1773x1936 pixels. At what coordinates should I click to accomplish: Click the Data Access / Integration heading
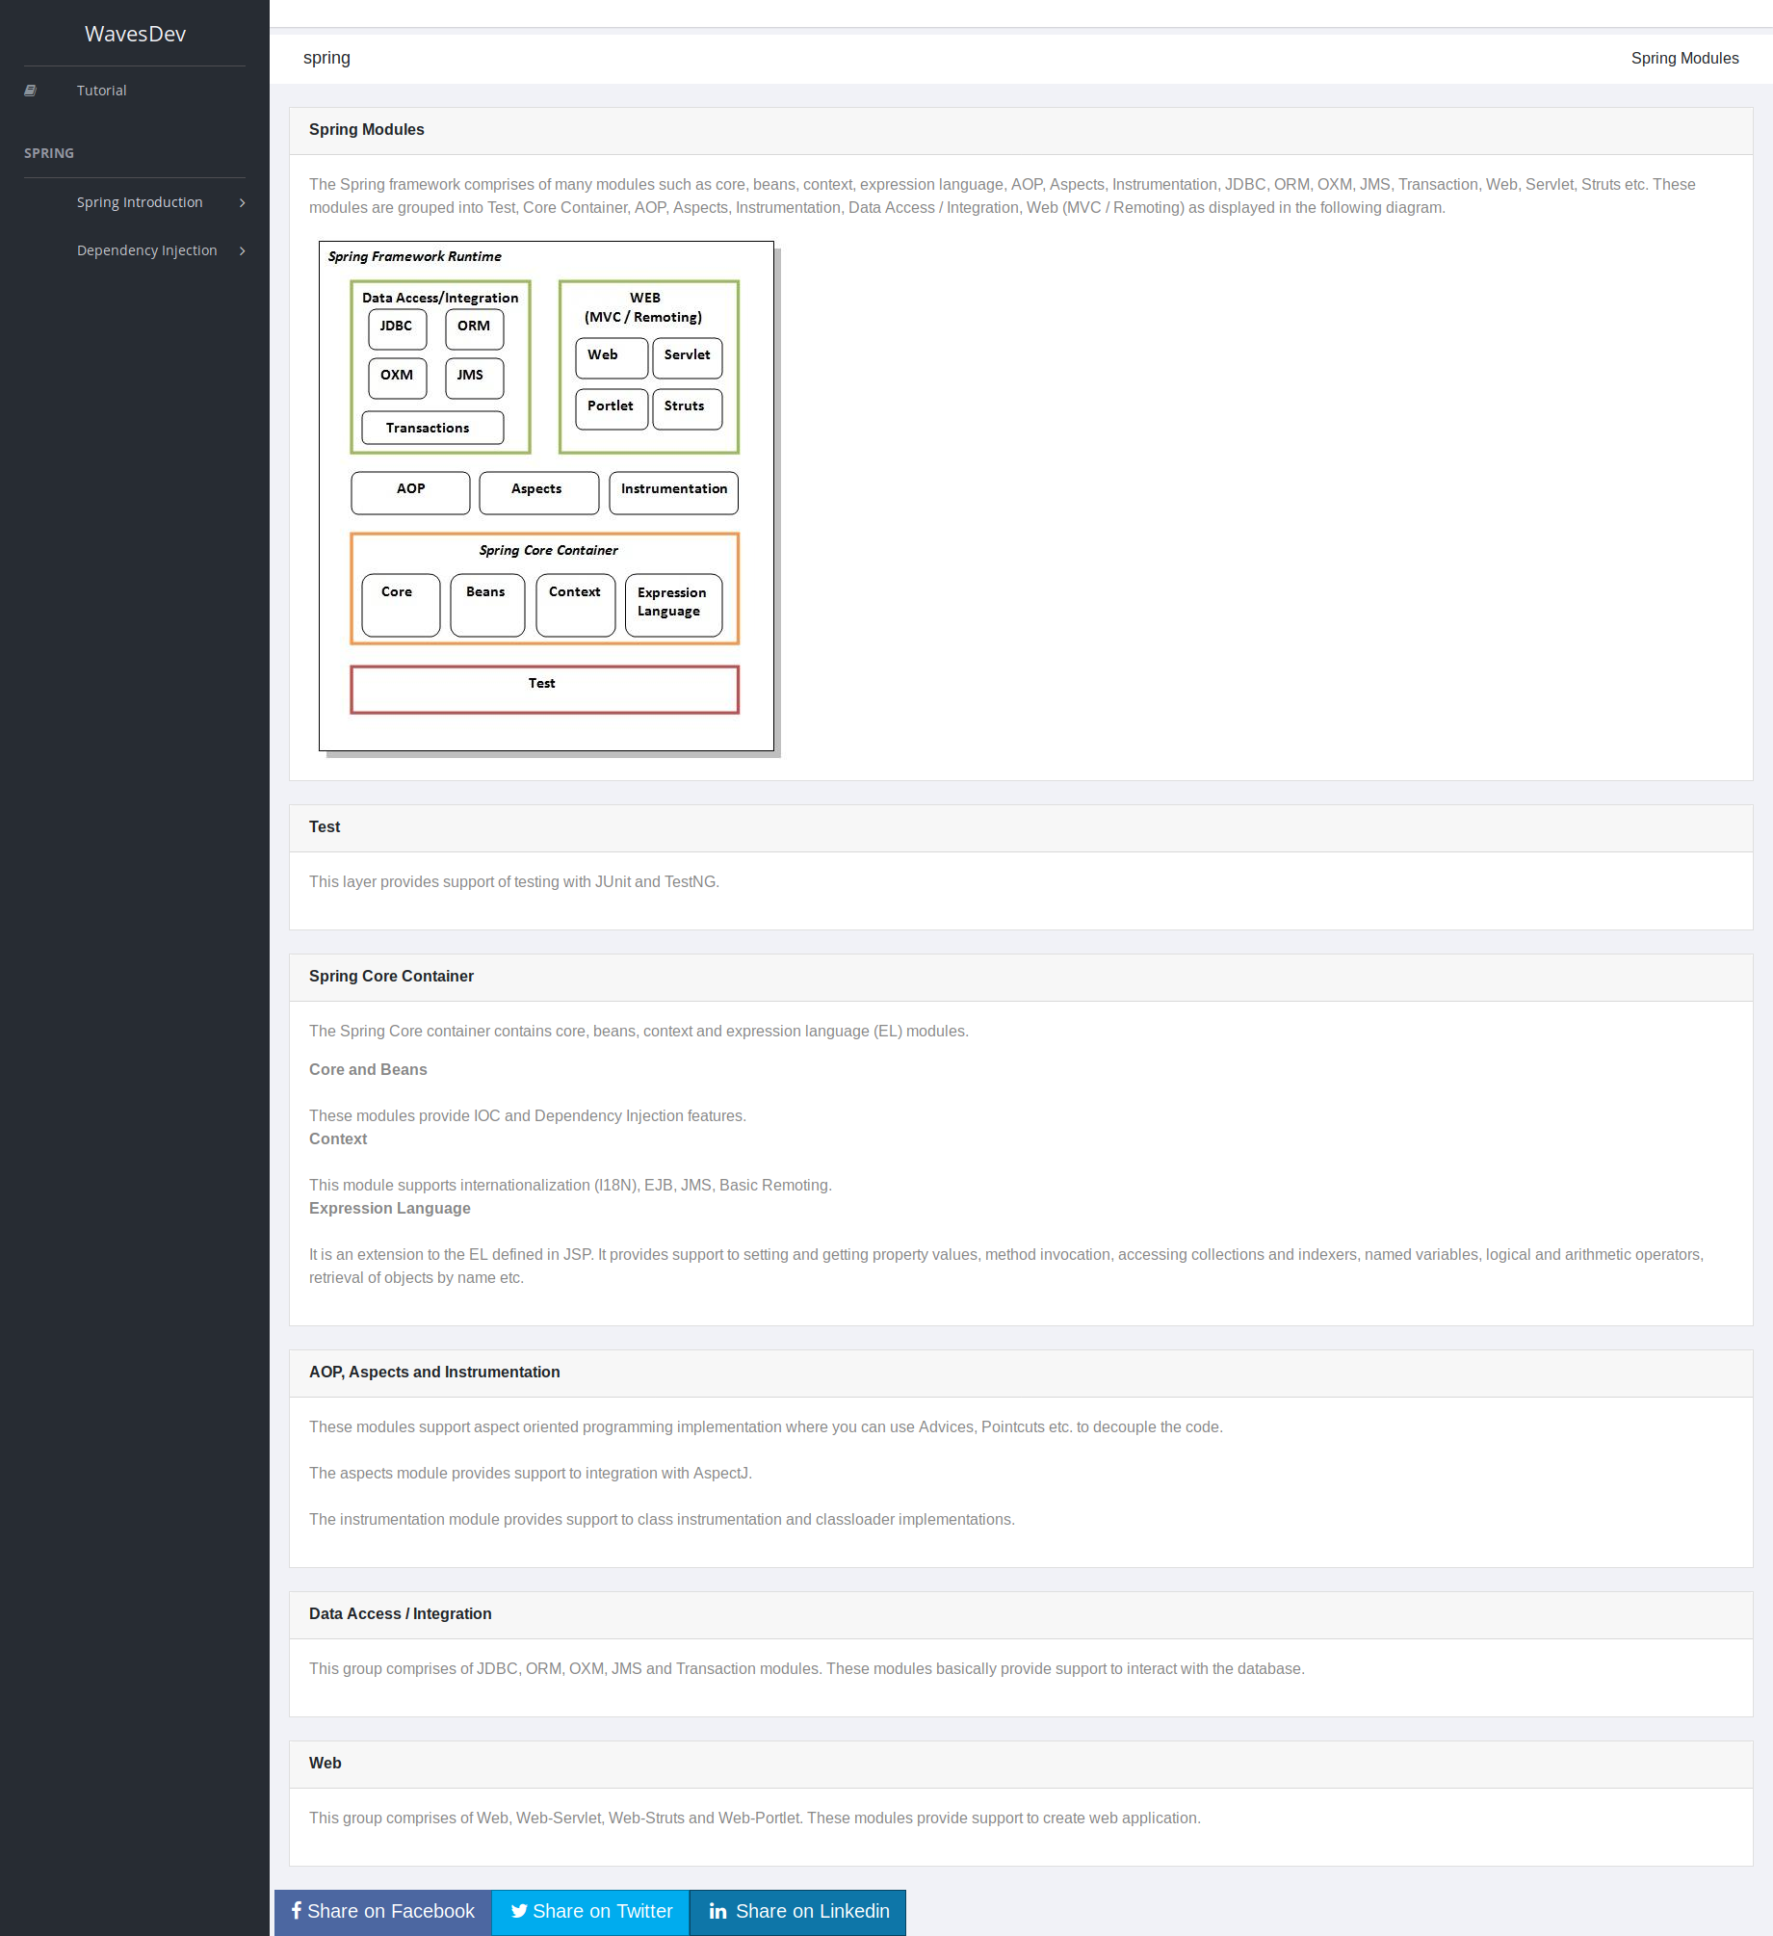401,1614
